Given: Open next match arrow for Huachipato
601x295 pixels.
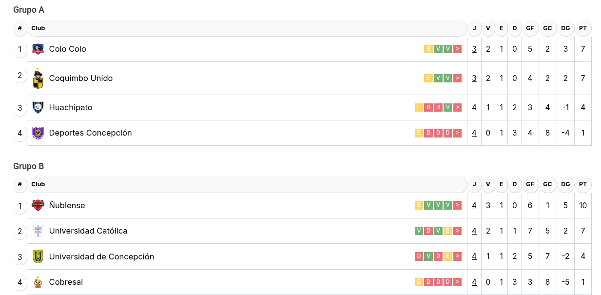Looking at the screenshot, I should tap(457, 107).
